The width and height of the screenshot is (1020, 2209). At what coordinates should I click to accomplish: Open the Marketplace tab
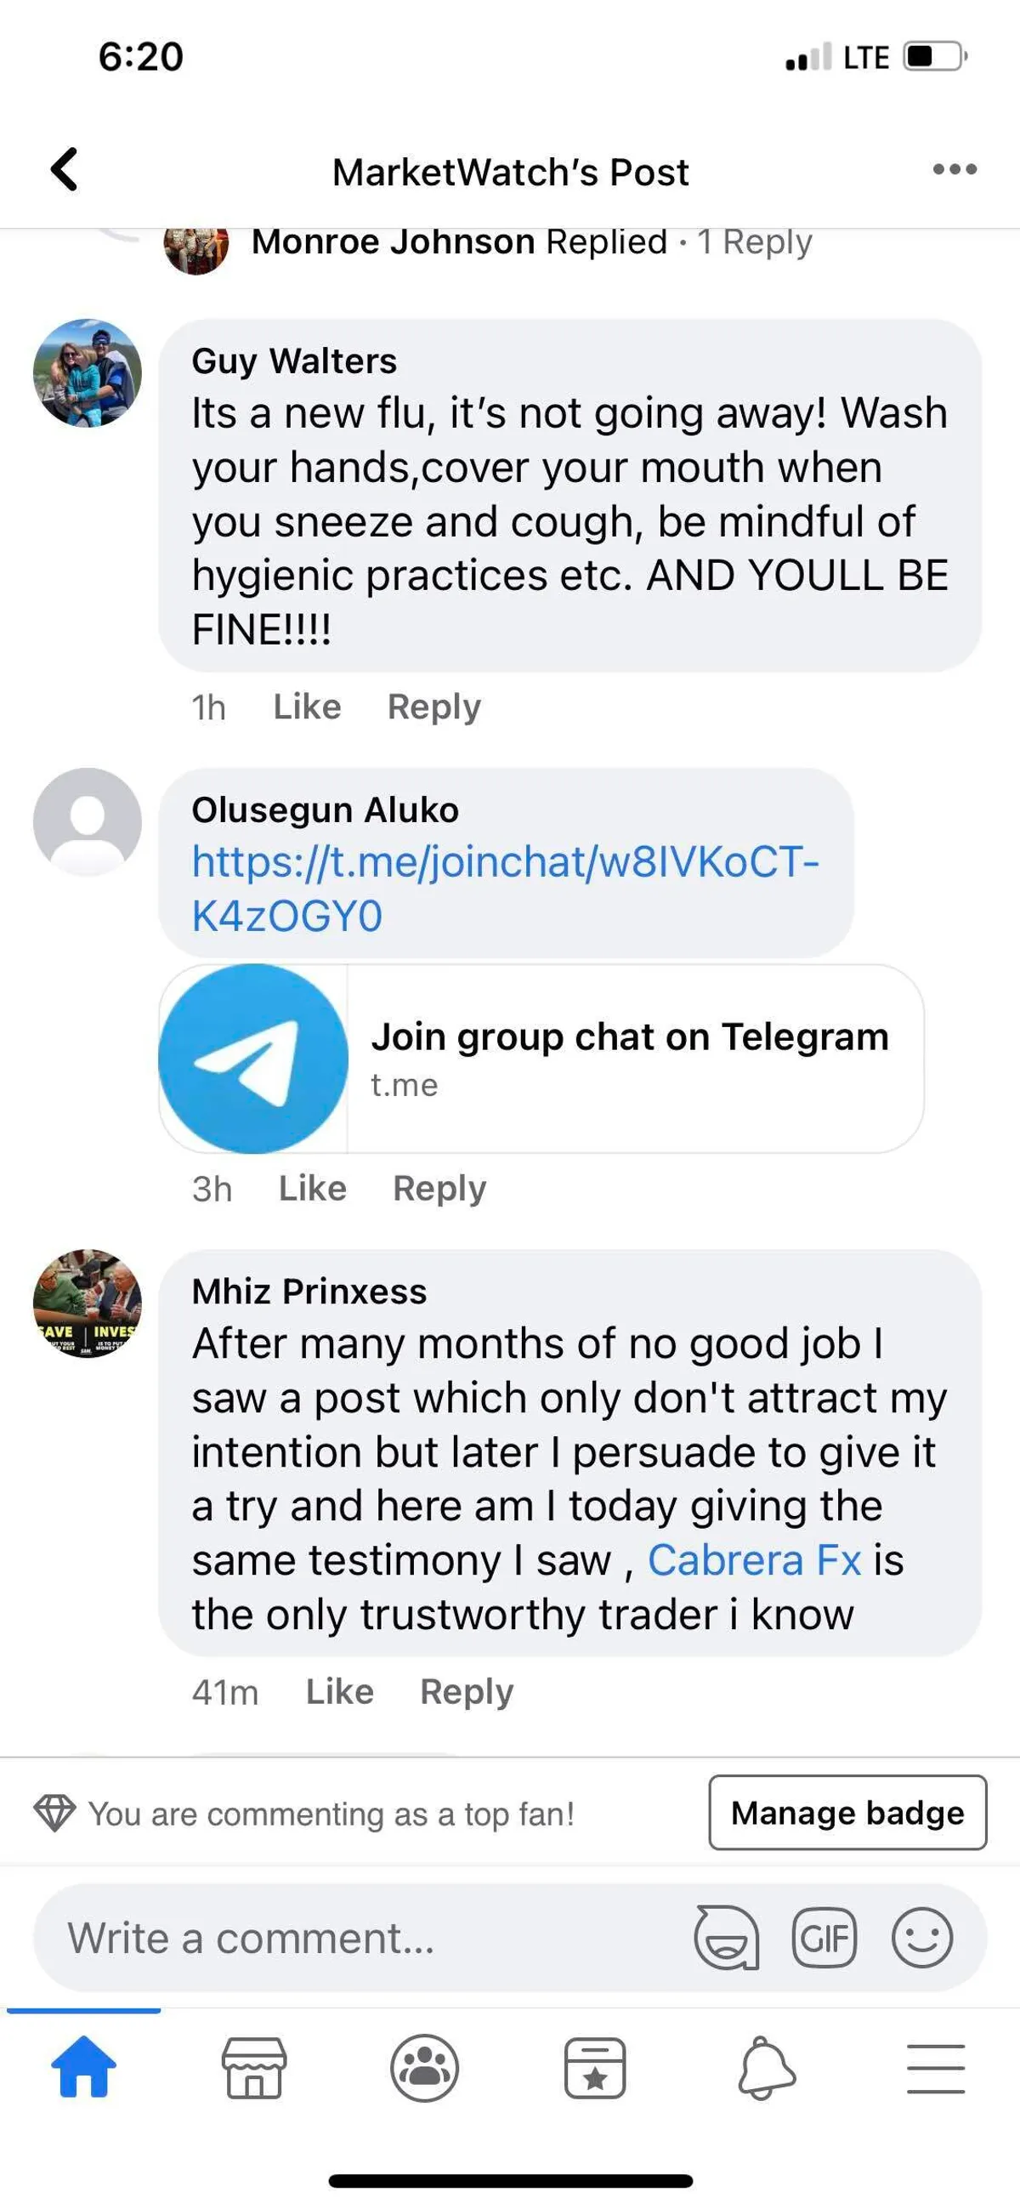tap(253, 2067)
